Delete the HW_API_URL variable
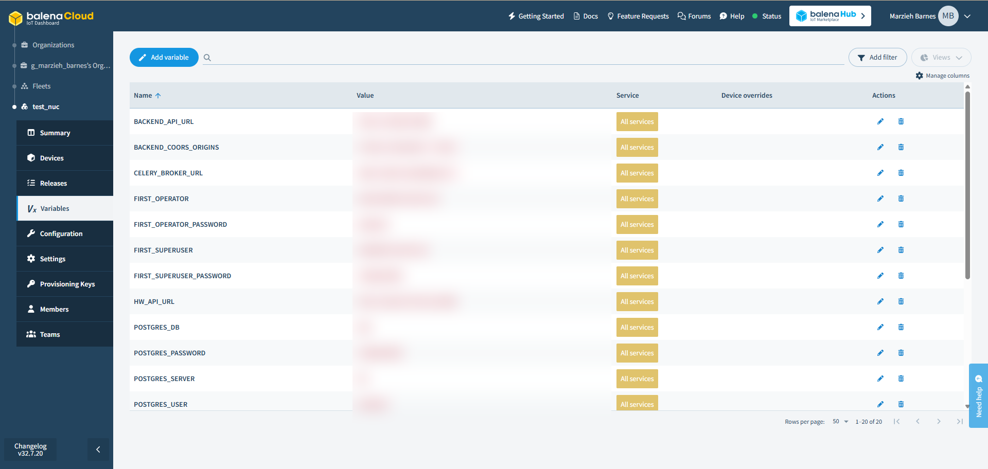Viewport: 988px width, 469px height. [x=901, y=301]
